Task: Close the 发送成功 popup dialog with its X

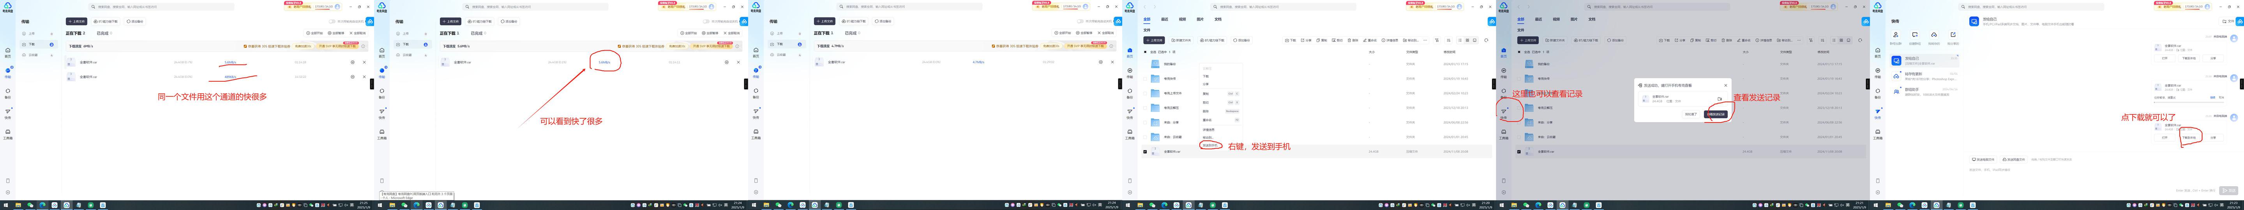Action: [x=1726, y=86]
